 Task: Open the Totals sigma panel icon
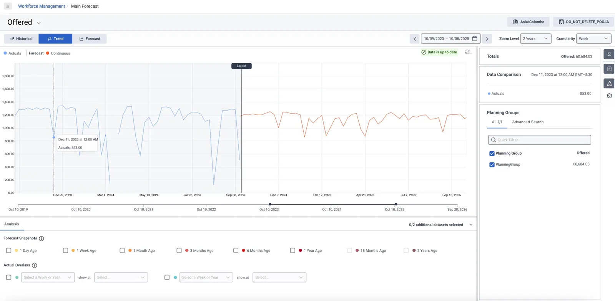point(609,54)
